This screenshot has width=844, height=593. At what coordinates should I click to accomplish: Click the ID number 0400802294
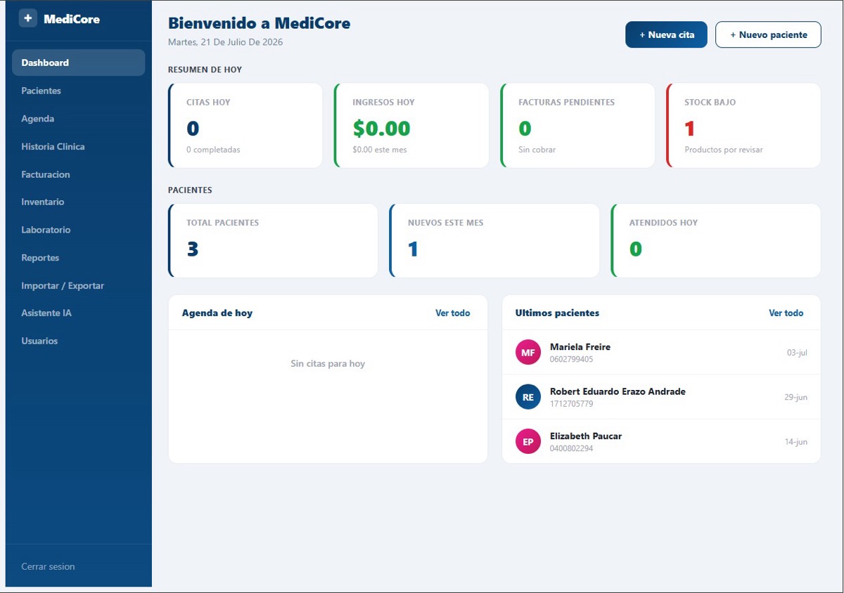point(571,448)
